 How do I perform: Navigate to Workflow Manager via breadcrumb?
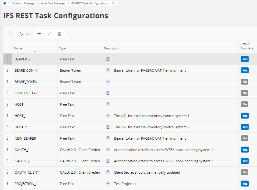coord(53,3)
